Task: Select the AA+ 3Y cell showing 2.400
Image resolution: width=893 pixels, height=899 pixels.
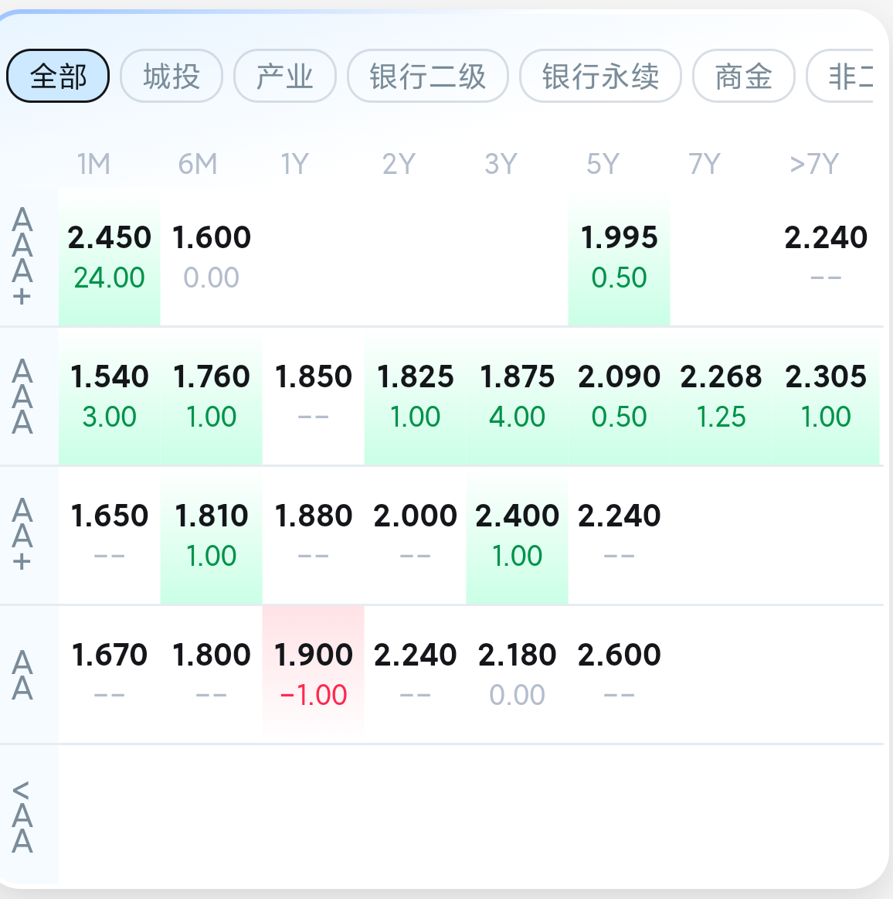Action: [x=517, y=535]
